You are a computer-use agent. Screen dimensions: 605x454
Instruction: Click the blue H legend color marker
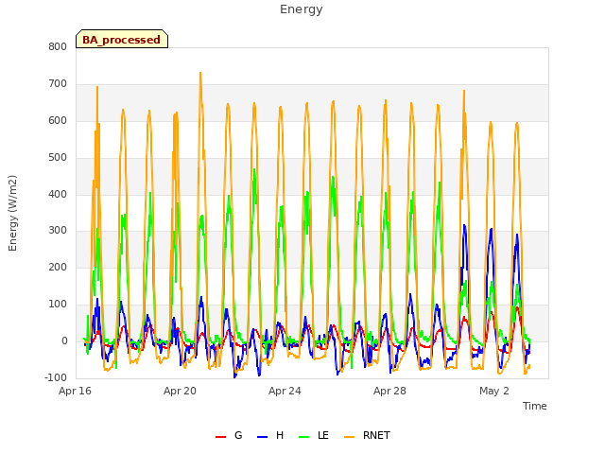click(x=262, y=437)
